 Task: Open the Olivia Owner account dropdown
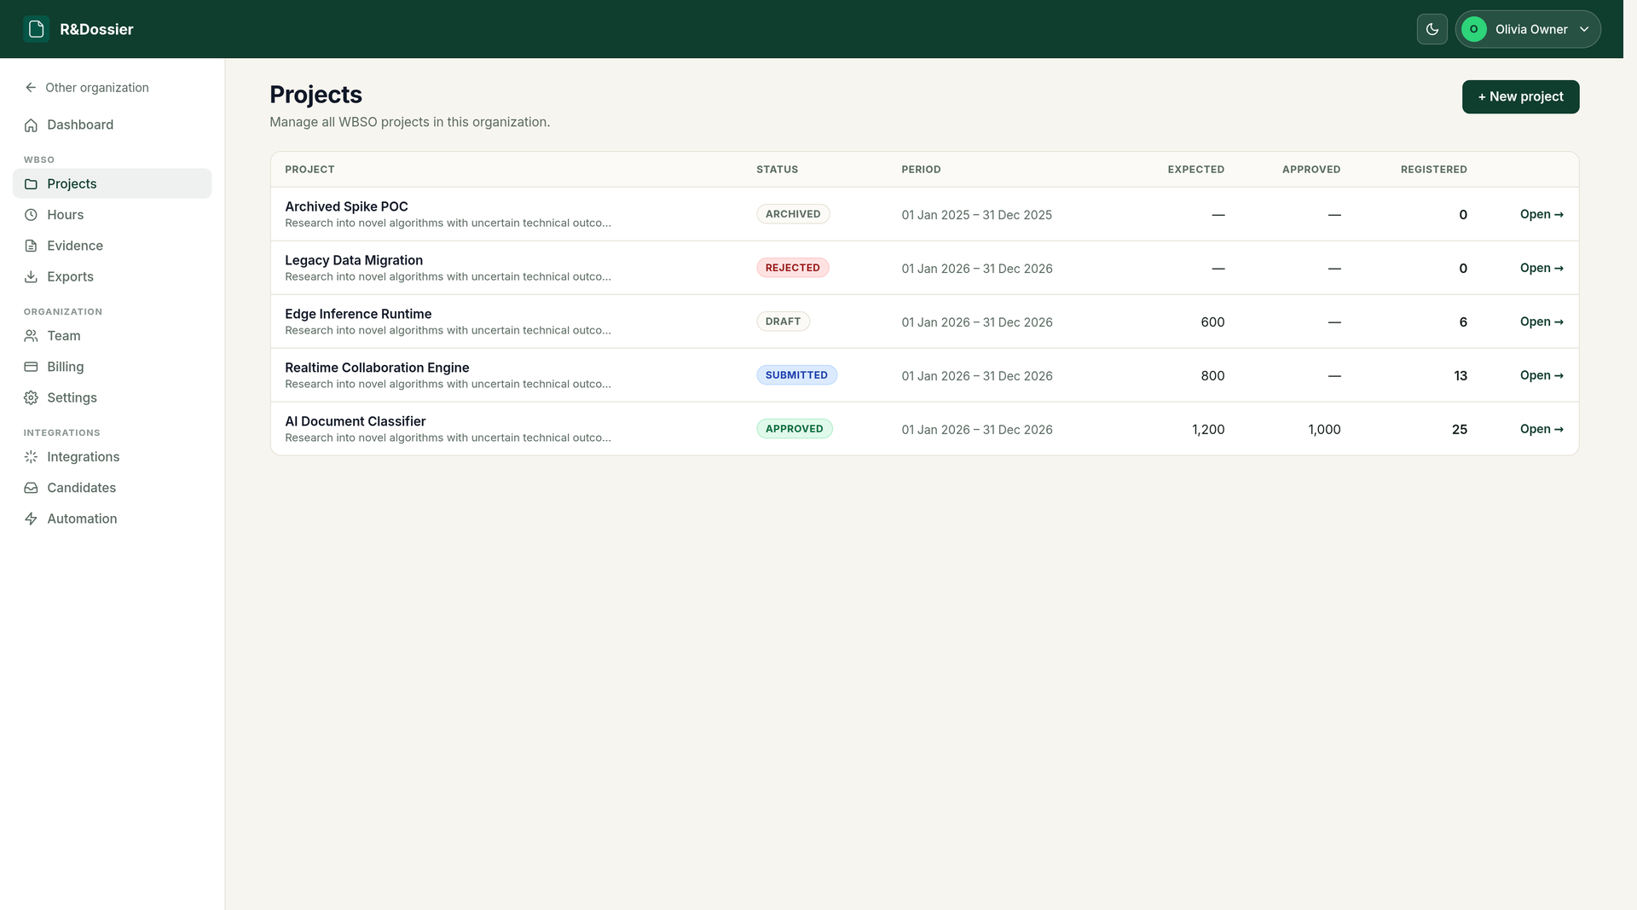(1527, 29)
